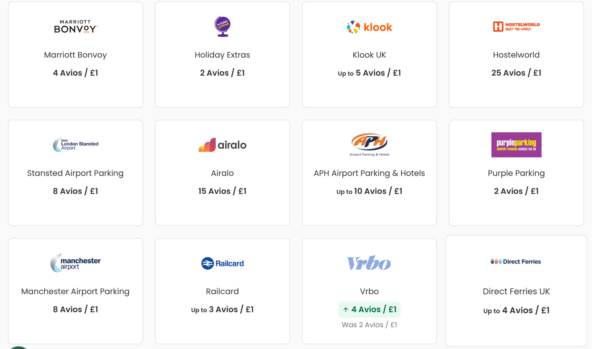
Task: Click the Vrbo logo
Action: 369,263
